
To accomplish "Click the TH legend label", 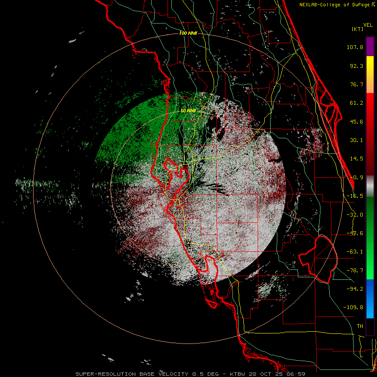I will (360, 326).
